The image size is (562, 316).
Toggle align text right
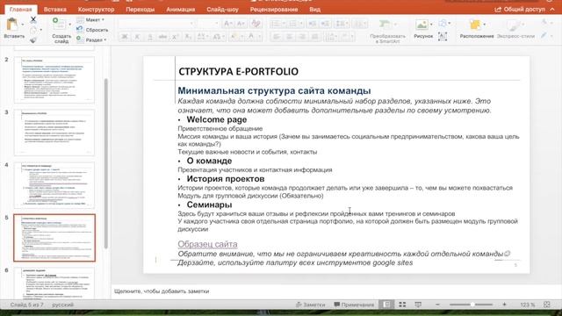click(x=302, y=37)
